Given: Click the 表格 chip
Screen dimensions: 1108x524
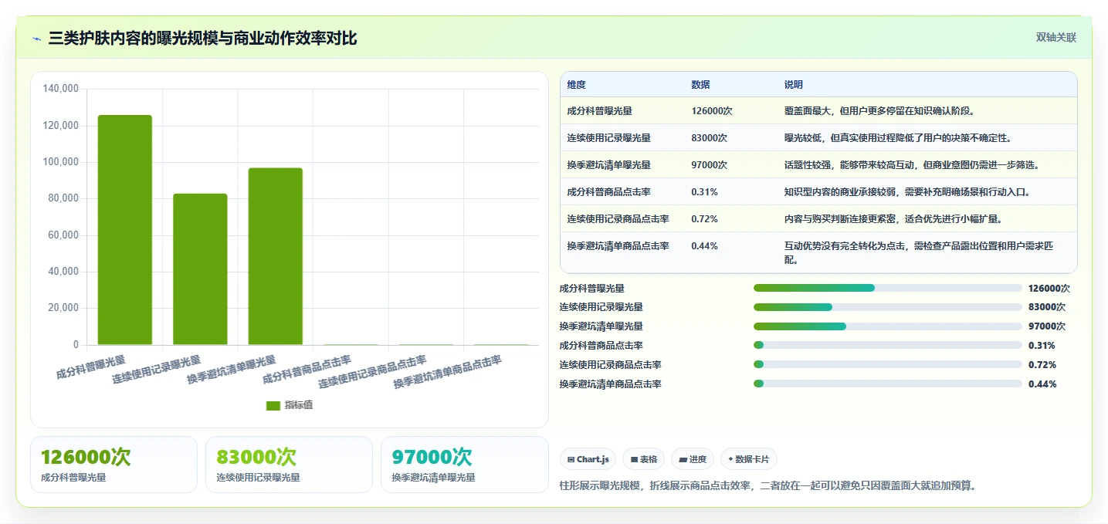Looking at the screenshot, I should pos(644,459).
